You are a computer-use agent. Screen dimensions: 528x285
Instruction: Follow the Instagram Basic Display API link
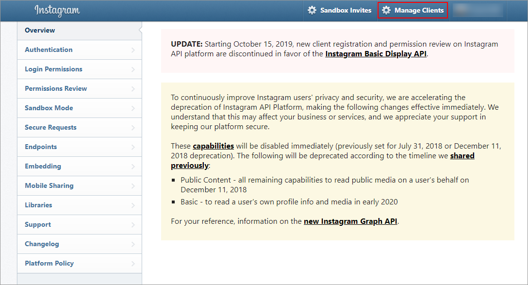[376, 54]
